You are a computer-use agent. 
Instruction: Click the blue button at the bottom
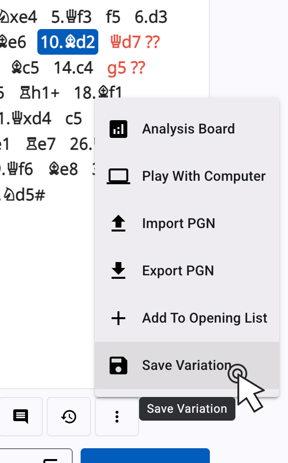pos(145,456)
